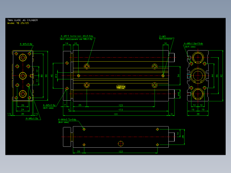Select the '34' vertical dimension
This screenshot has height=173, width=231.
click(179, 76)
